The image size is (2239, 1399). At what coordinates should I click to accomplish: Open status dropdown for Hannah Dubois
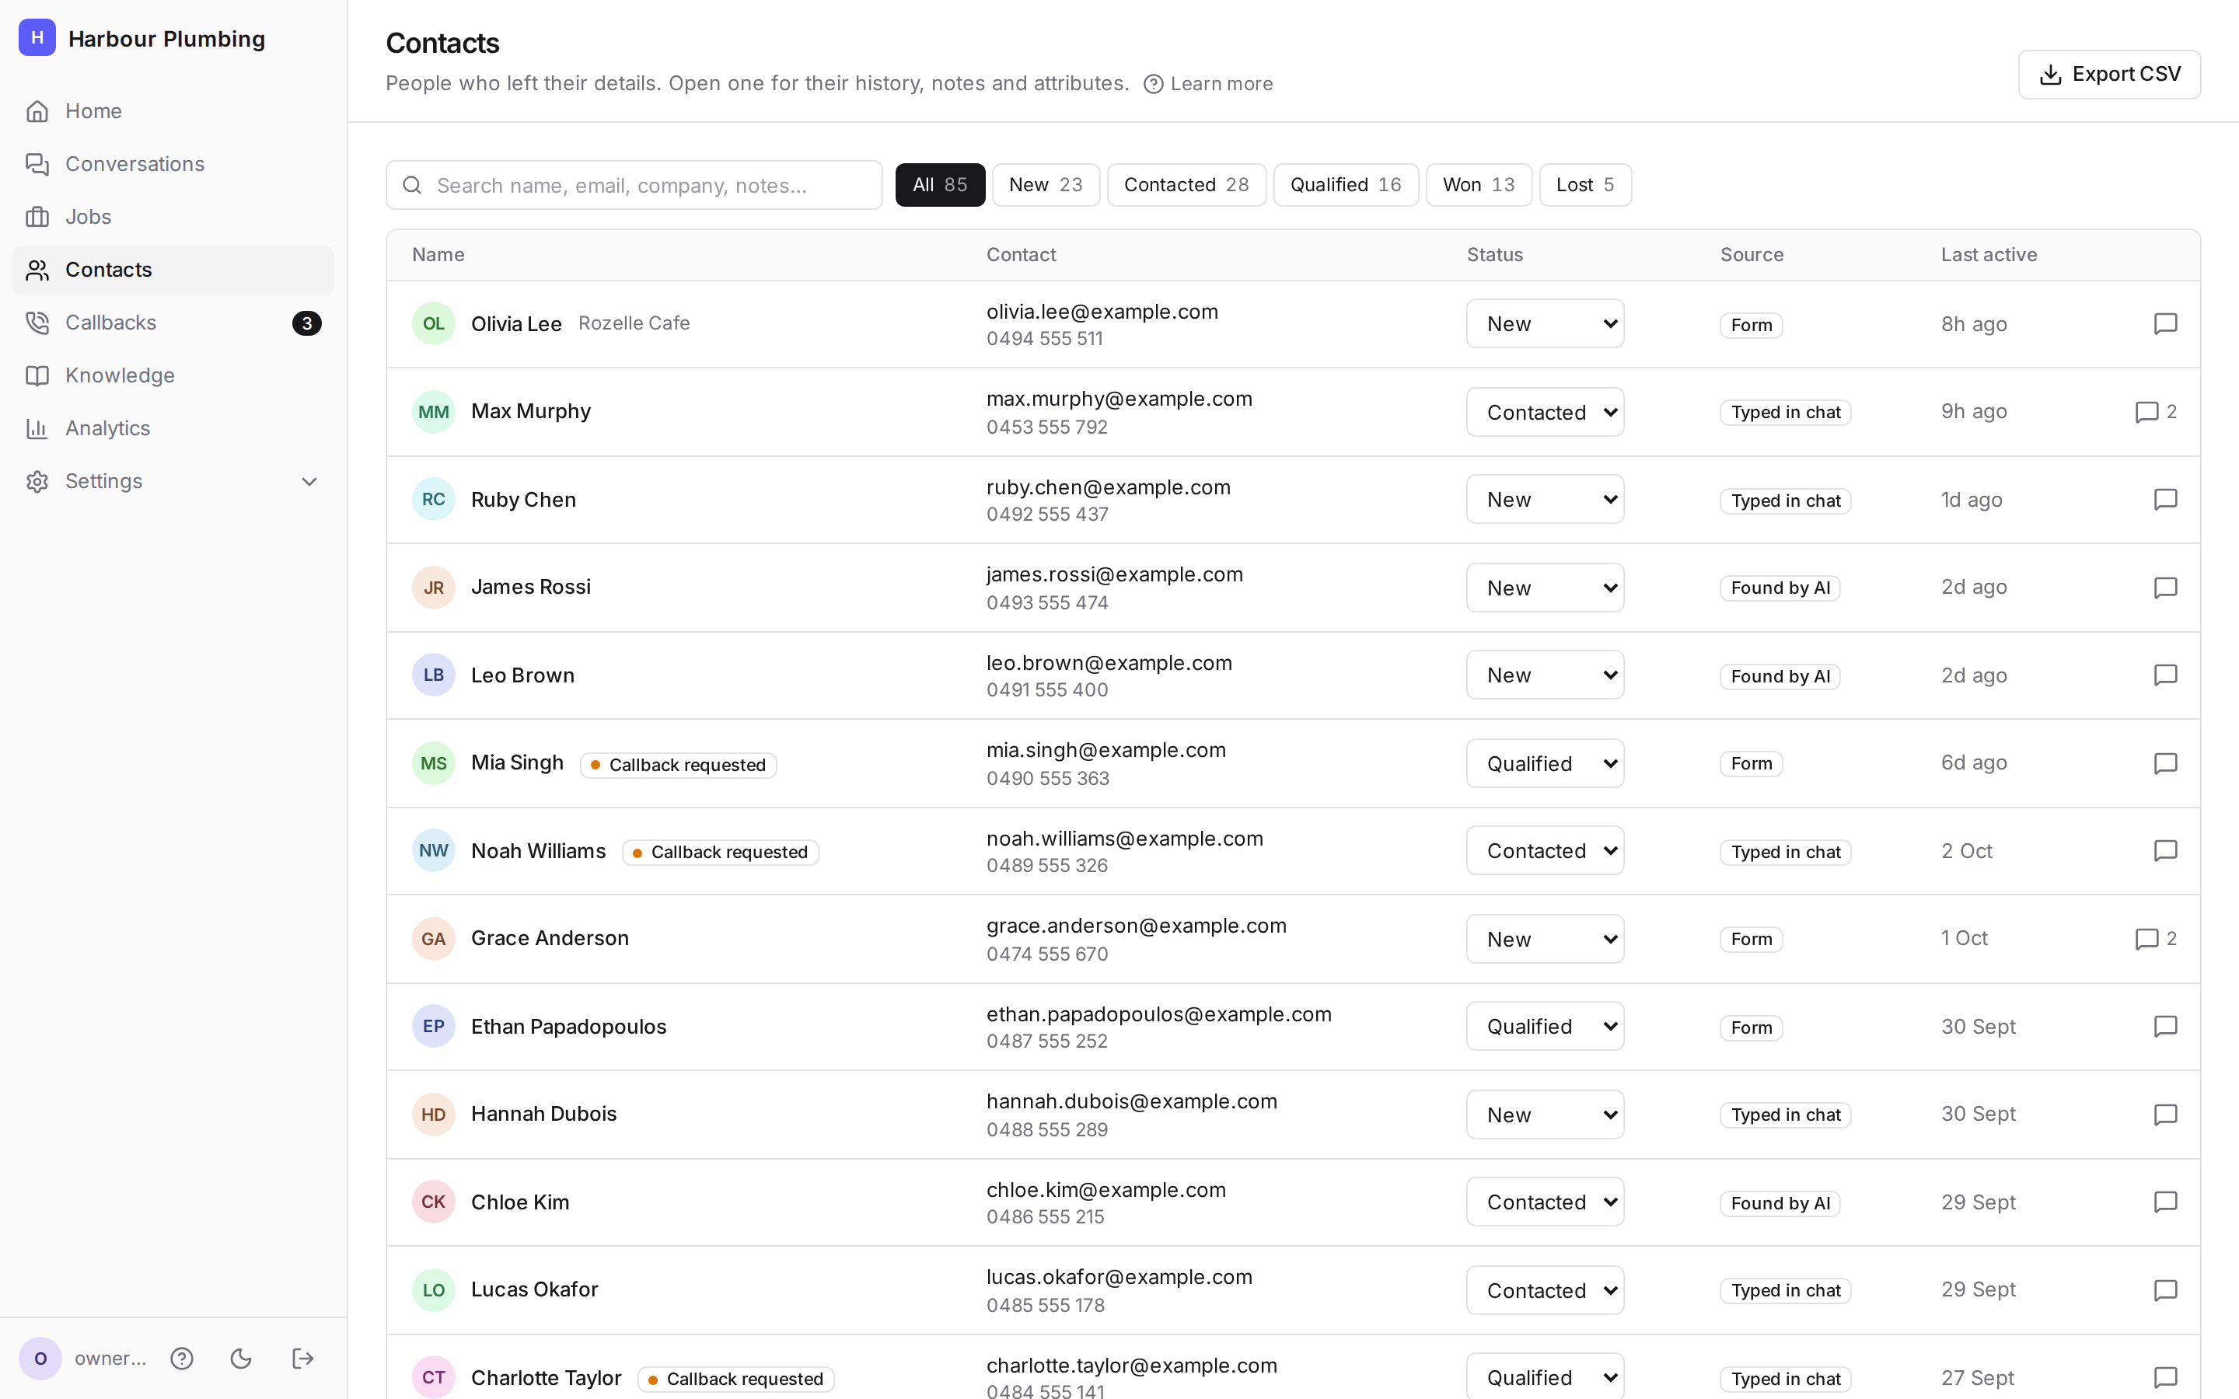1545,1115
